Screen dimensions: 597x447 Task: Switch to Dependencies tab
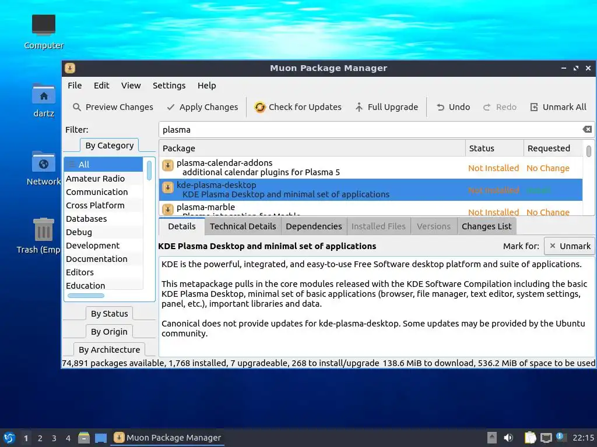(x=314, y=226)
